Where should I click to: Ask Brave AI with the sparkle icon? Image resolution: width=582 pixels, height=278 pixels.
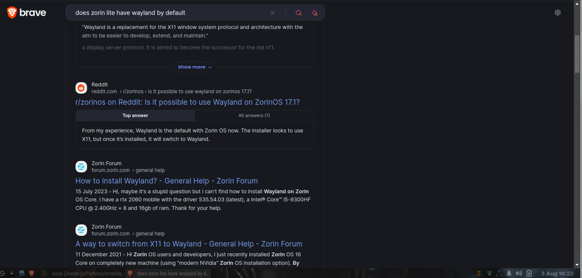click(314, 13)
